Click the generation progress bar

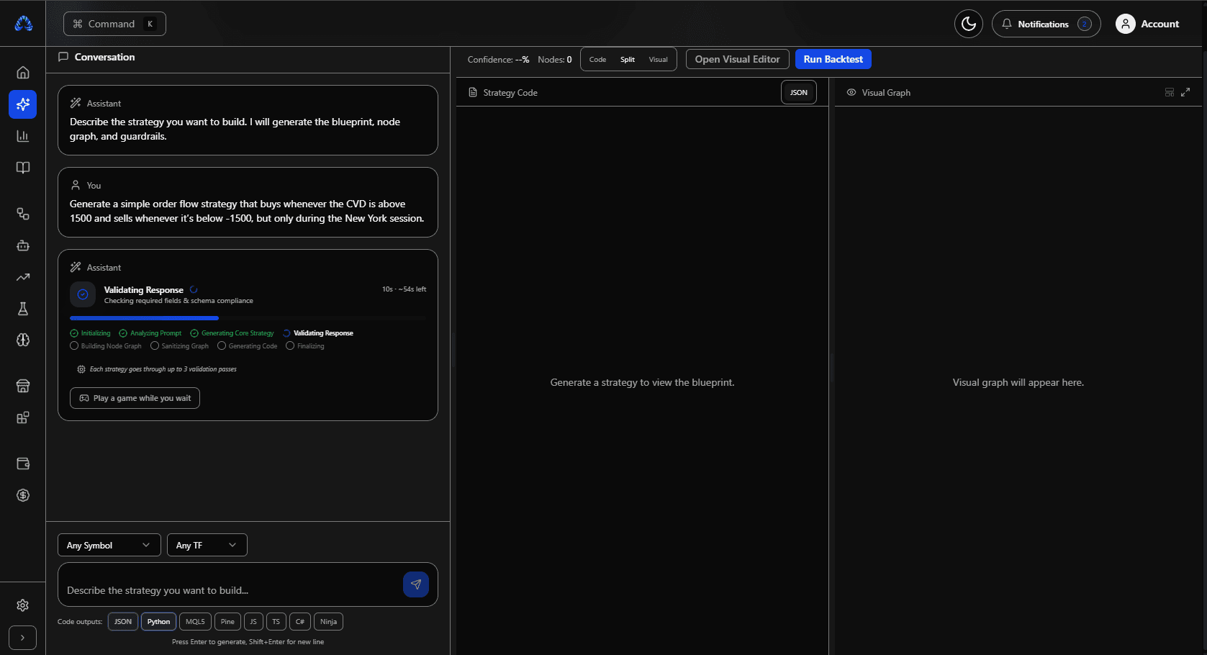click(x=248, y=317)
